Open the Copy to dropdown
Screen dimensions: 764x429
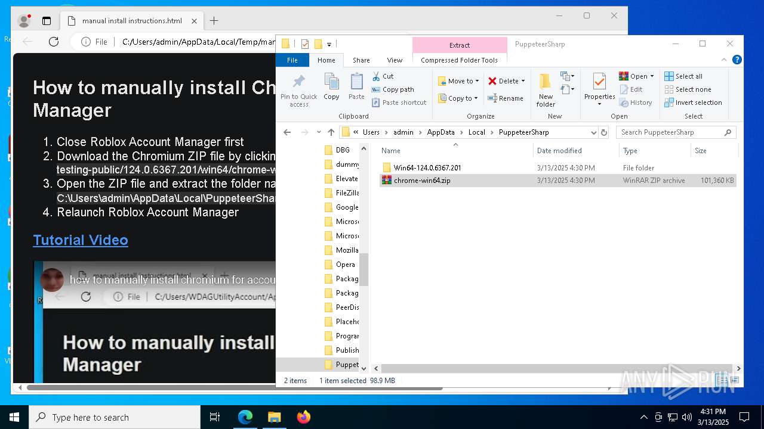click(458, 98)
